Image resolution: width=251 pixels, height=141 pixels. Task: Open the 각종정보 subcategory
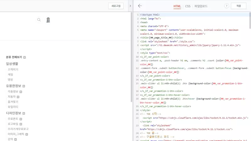coord(13,91)
